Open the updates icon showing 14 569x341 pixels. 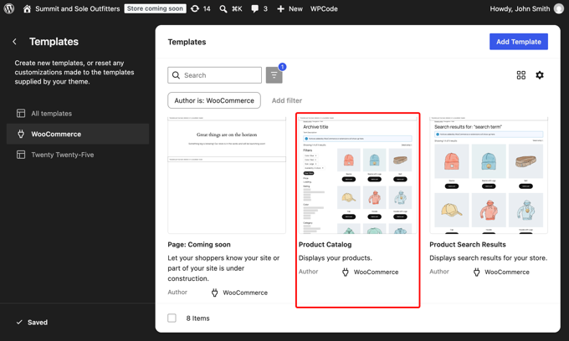point(195,8)
